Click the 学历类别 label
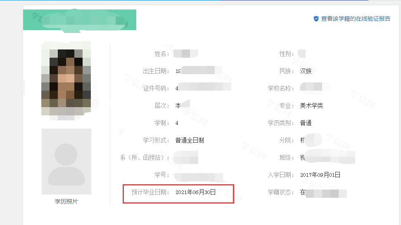 coord(281,123)
